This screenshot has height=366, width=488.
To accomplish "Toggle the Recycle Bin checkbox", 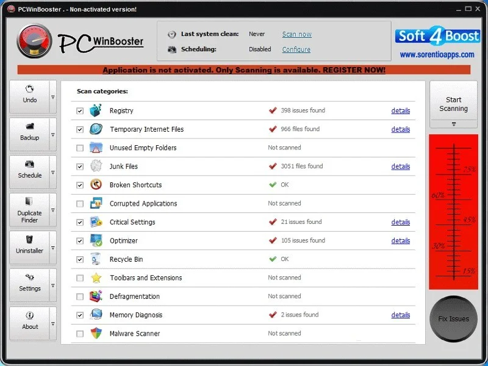I will point(80,260).
